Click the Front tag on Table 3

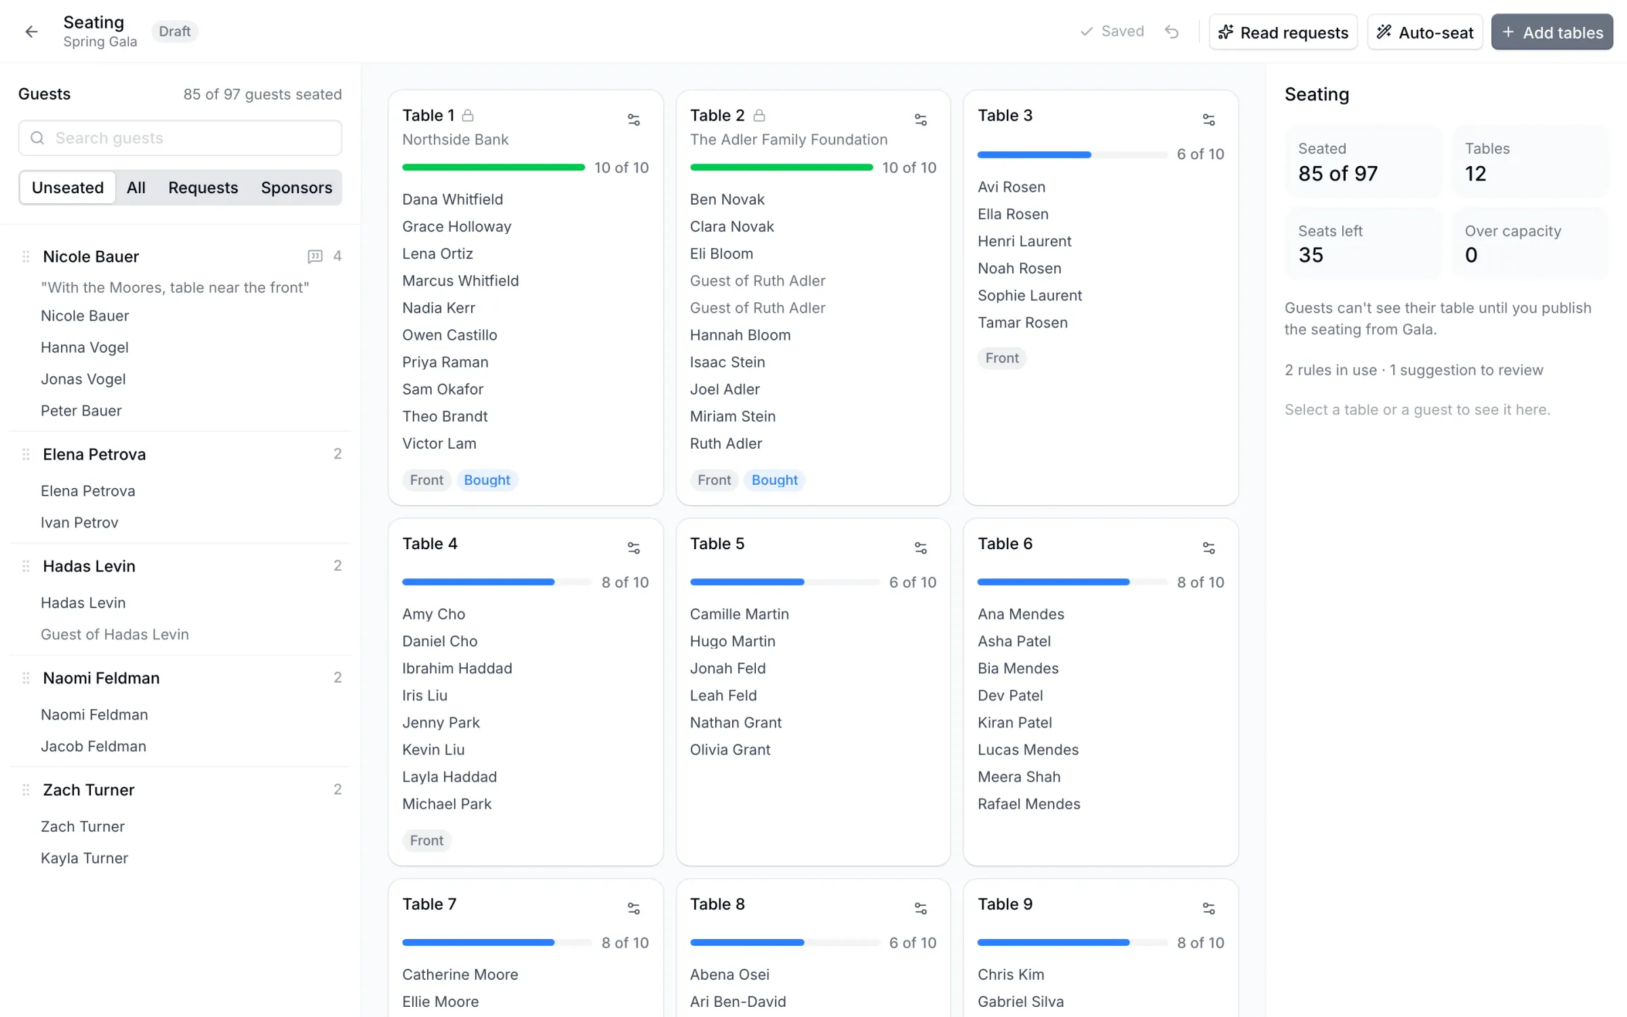click(x=1002, y=358)
